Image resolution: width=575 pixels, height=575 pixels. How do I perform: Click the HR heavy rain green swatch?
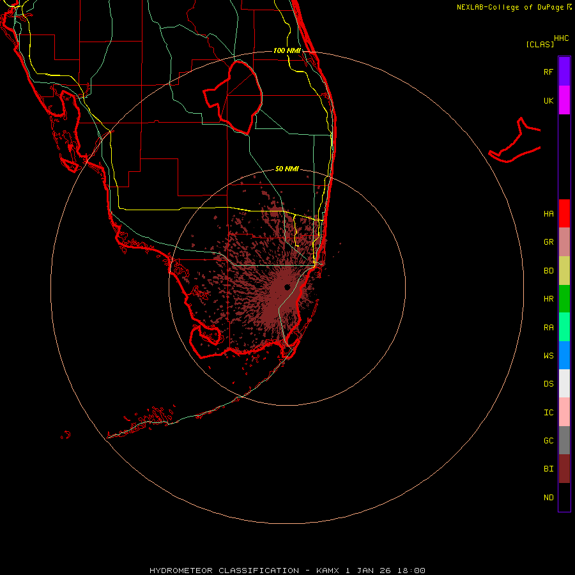564,299
